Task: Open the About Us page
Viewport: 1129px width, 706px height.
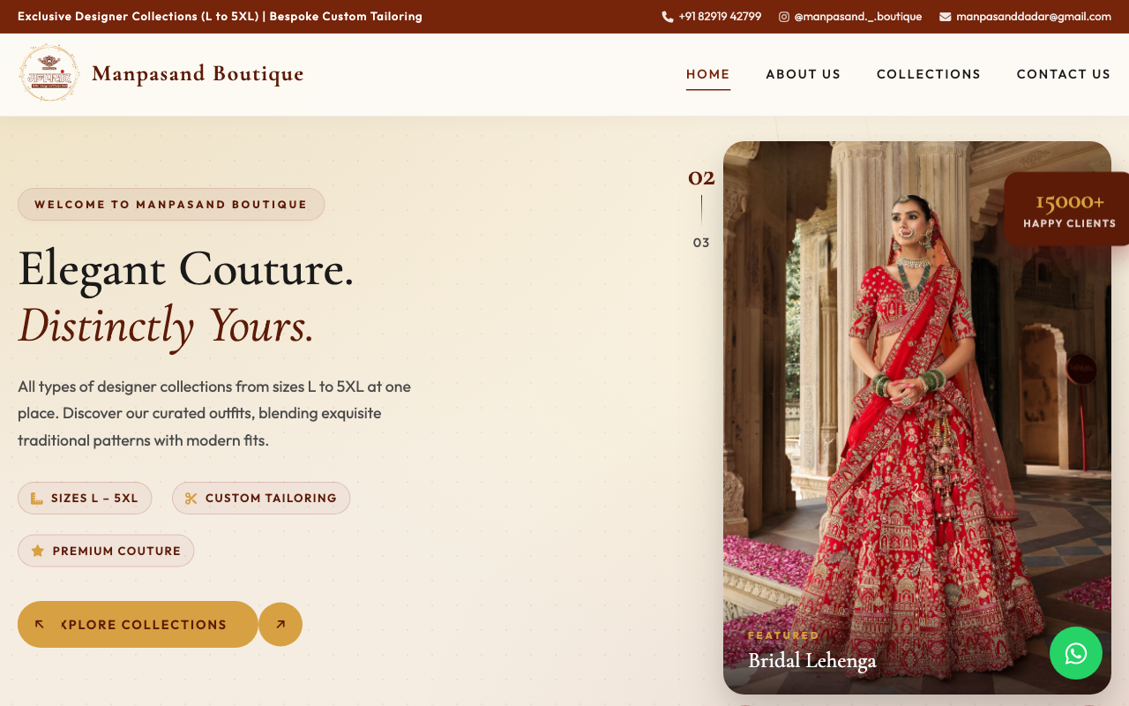Action: [804, 74]
